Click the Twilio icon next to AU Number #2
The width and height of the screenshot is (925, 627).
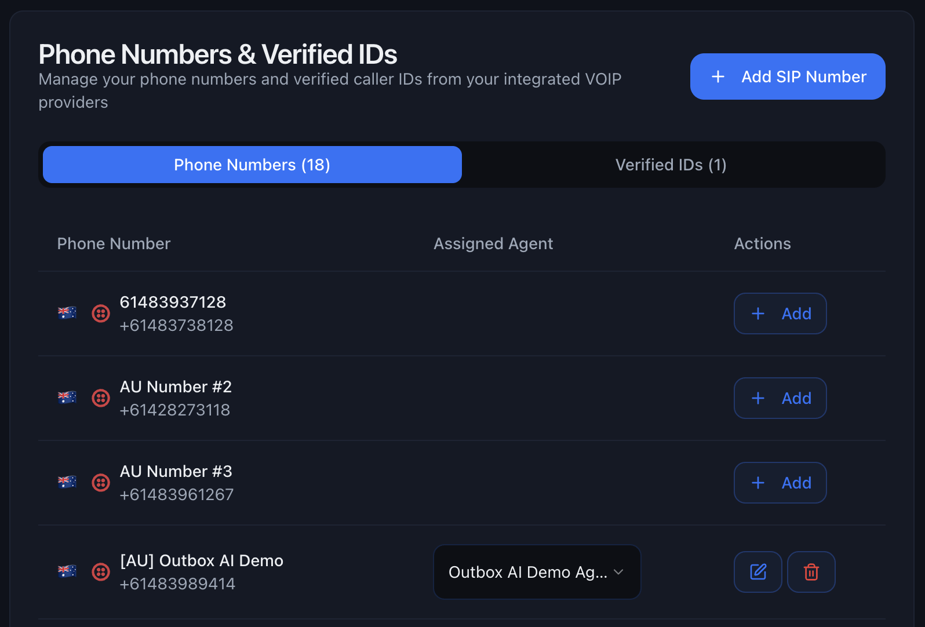click(x=100, y=398)
